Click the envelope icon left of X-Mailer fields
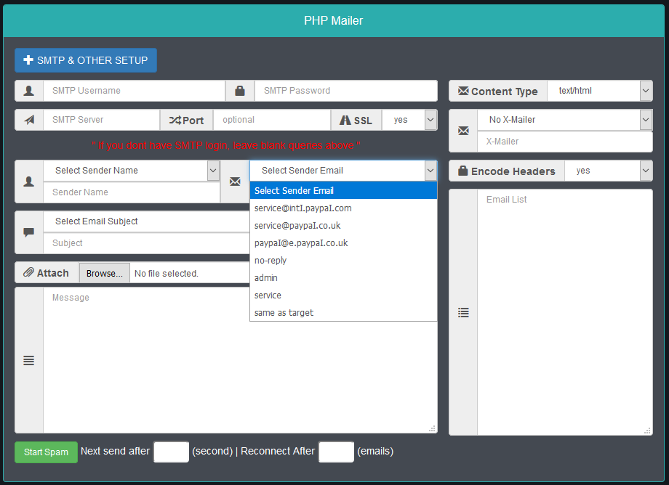The width and height of the screenshot is (669, 485). pyautogui.click(x=463, y=131)
